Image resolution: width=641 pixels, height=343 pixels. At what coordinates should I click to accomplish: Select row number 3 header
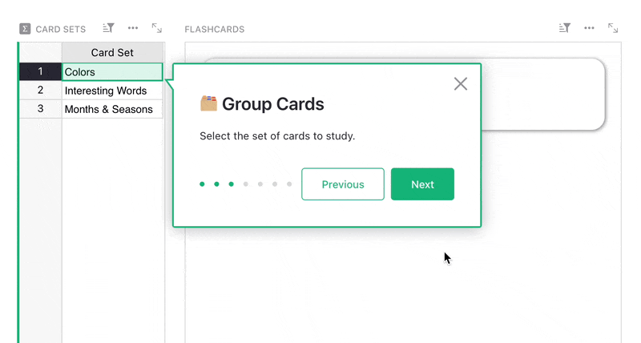[40, 109]
